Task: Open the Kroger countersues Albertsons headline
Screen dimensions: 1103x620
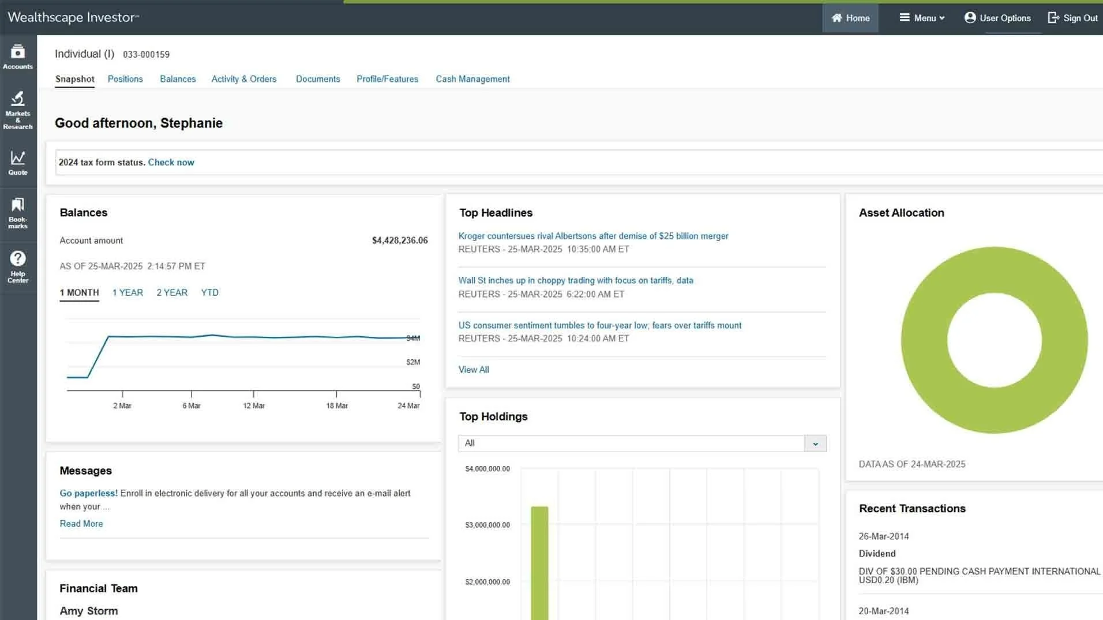Action: 593,236
